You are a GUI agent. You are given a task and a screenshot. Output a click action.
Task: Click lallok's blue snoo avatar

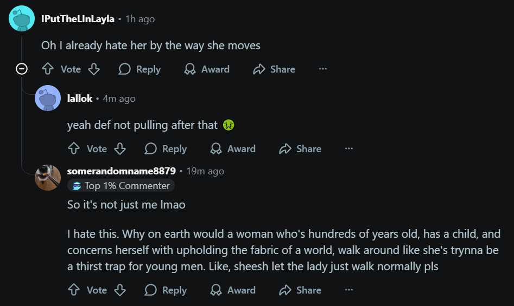point(48,99)
